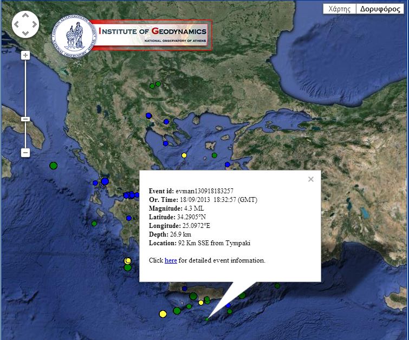Zoom out using the minus button

coord(25,153)
